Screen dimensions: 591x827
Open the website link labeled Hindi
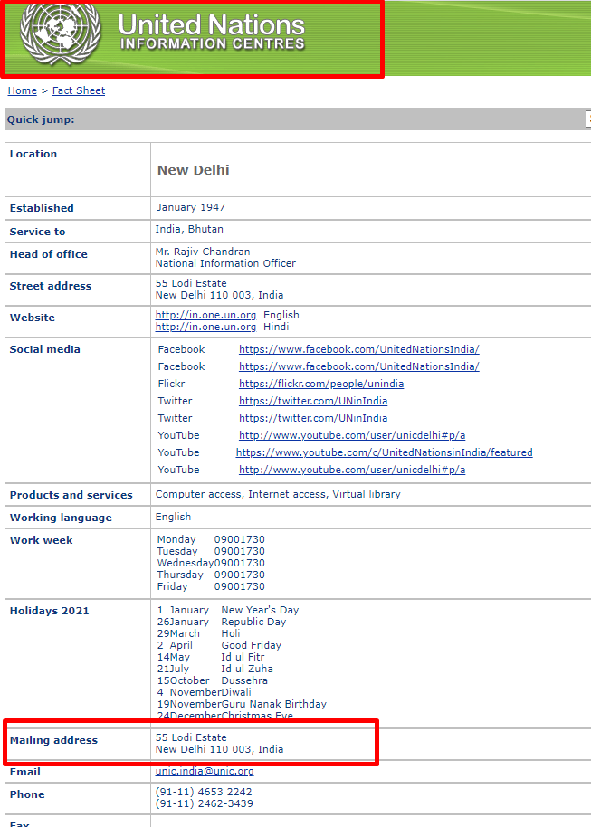click(205, 327)
